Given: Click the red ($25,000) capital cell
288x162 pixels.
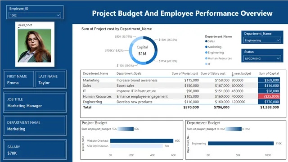Looking at the screenshot, I should [269, 96].
